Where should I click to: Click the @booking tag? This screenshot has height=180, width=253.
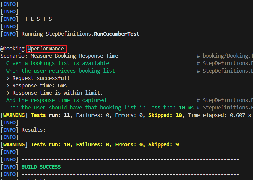(12, 49)
